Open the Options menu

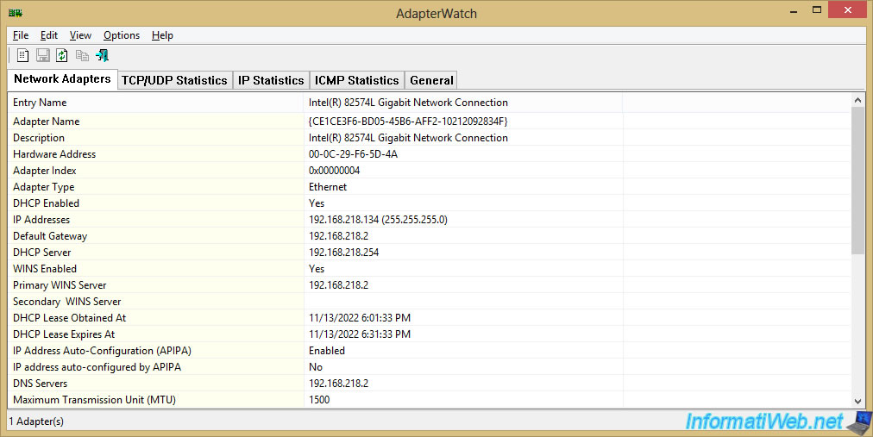122,35
